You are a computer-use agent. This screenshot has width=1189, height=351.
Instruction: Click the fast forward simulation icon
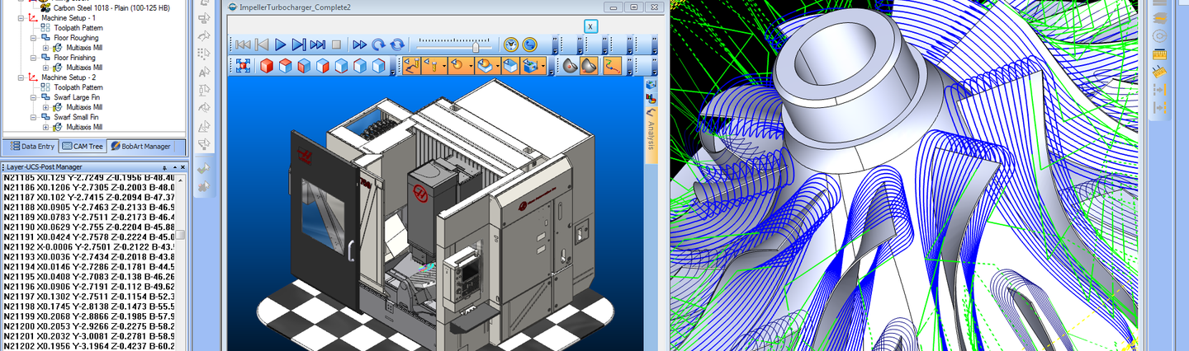point(359,44)
